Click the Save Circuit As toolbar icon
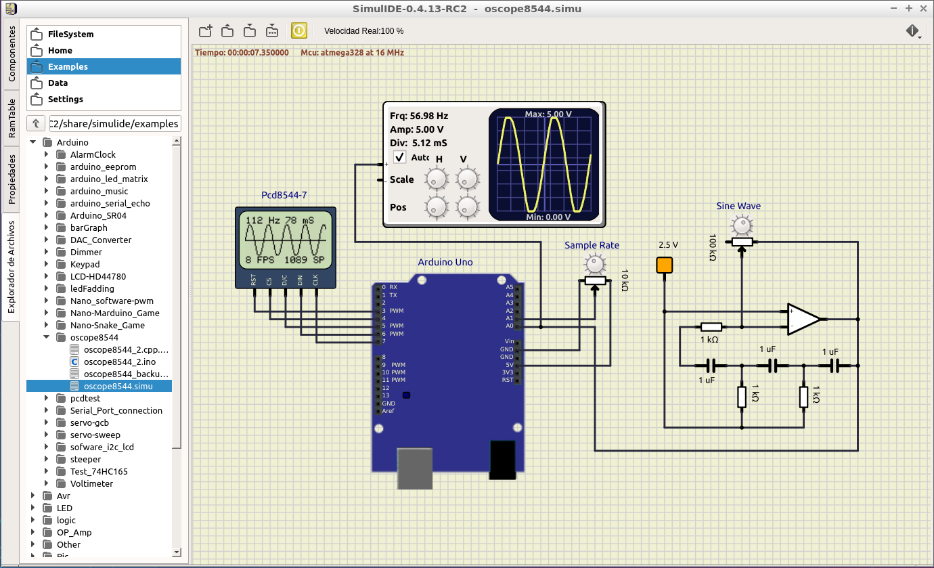The width and height of the screenshot is (934, 568). pyautogui.click(x=272, y=30)
